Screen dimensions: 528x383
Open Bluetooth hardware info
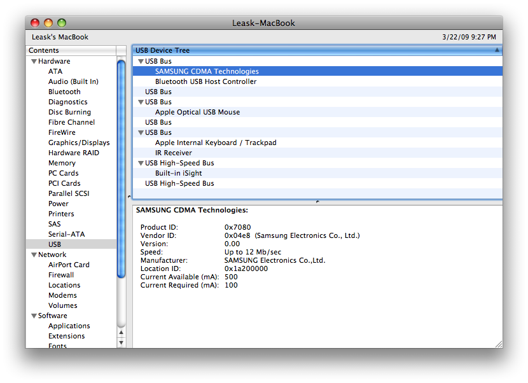[x=64, y=92]
